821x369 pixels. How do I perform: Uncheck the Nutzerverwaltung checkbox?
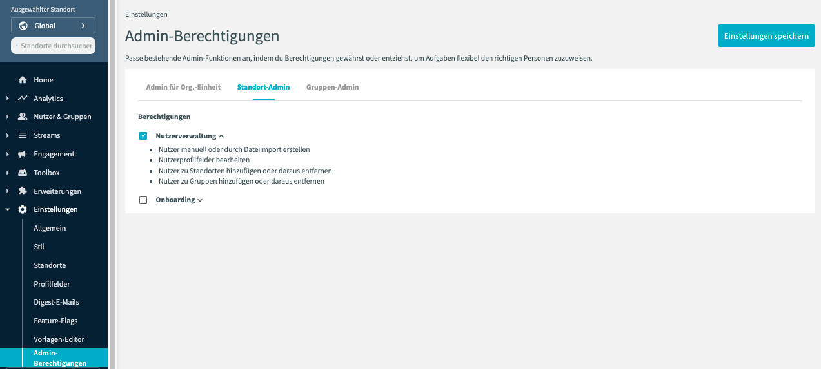pyautogui.click(x=143, y=136)
